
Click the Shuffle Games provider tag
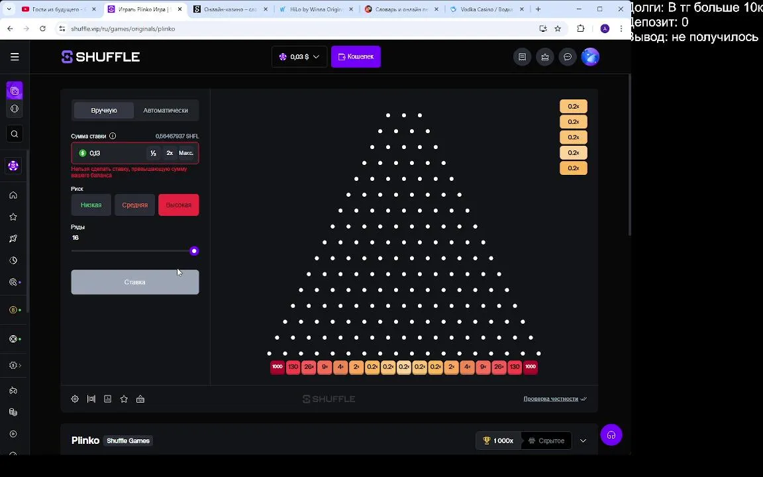click(x=128, y=441)
